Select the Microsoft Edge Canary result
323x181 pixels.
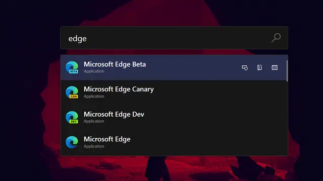click(174, 93)
